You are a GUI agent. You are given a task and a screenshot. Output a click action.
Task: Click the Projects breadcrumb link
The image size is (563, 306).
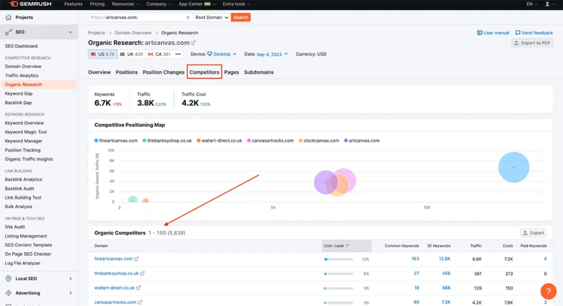click(x=97, y=32)
